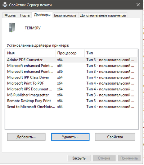Viewport: 144px width, 165px height.
Task: Click the printer icon in title bar
Action: 5,5
